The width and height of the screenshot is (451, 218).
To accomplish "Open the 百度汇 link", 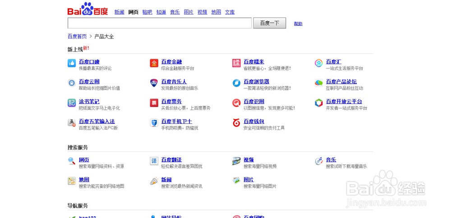I will click(x=334, y=62).
